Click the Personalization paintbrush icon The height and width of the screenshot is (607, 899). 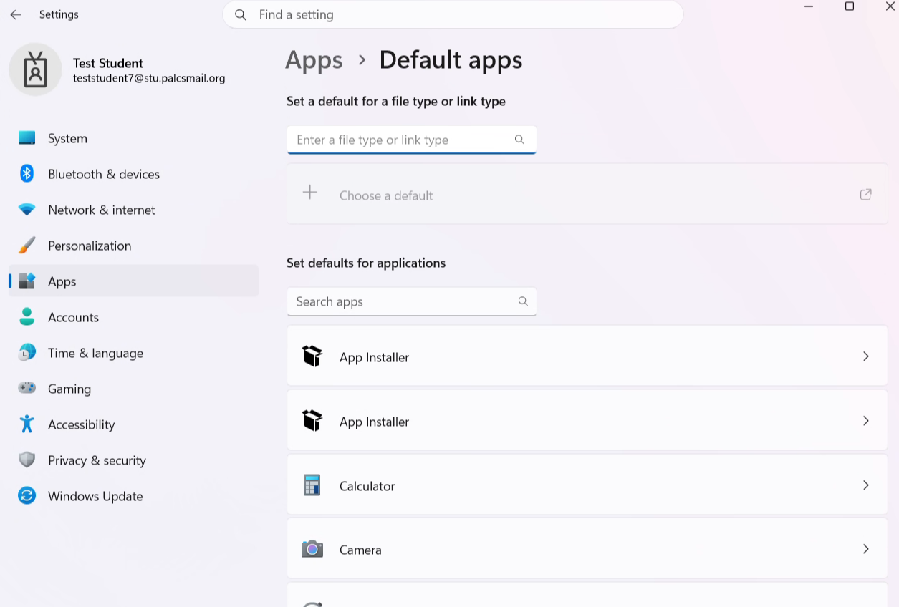click(x=27, y=246)
